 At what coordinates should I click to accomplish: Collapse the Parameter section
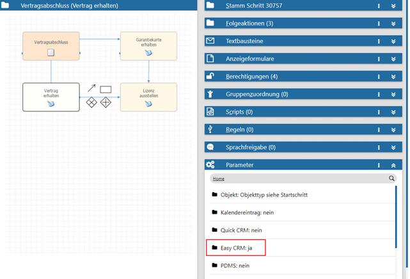click(394, 165)
